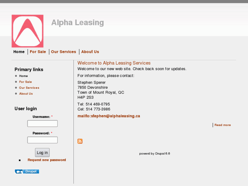The width and height of the screenshot is (248, 186).
Task: Click the Primary links heading
Action: (x=29, y=70)
